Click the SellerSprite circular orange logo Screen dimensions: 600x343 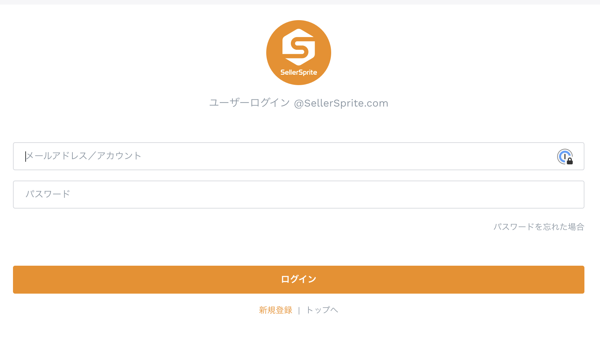coord(299,53)
